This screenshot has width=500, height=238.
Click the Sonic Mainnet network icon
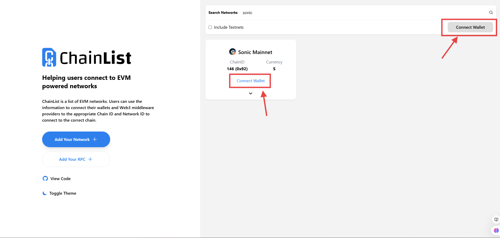pos(232,52)
